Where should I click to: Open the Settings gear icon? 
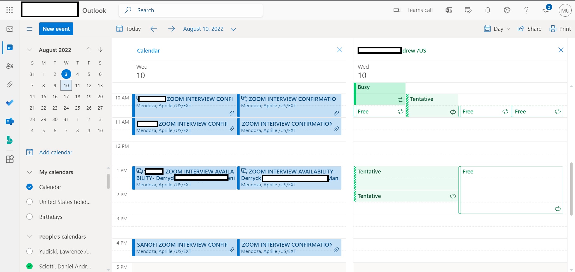507,10
